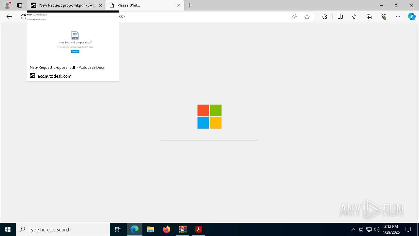Click the Edge taskbar icon
The width and height of the screenshot is (419, 236).
pyautogui.click(x=135, y=229)
